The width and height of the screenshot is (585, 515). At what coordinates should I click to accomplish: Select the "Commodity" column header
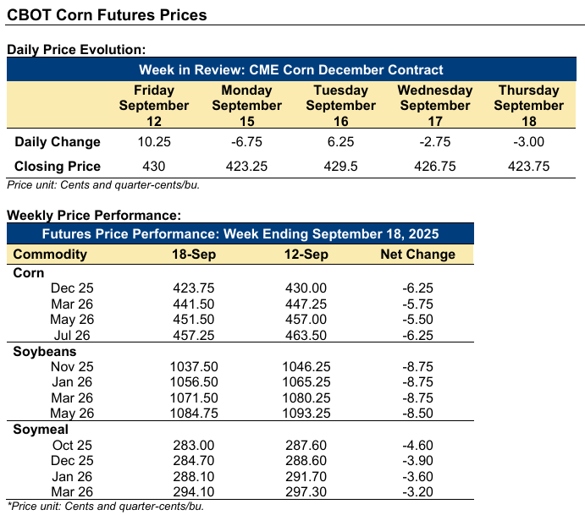[51, 255]
